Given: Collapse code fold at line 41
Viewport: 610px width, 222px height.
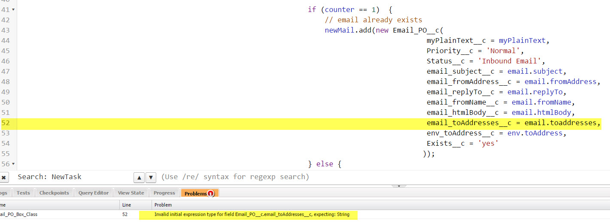Looking at the screenshot, I should click(13, 9).
